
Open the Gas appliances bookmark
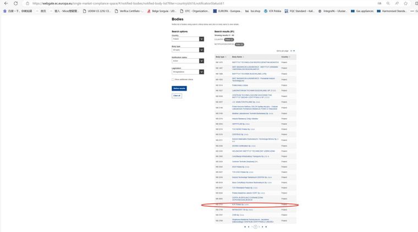[362, 11]
